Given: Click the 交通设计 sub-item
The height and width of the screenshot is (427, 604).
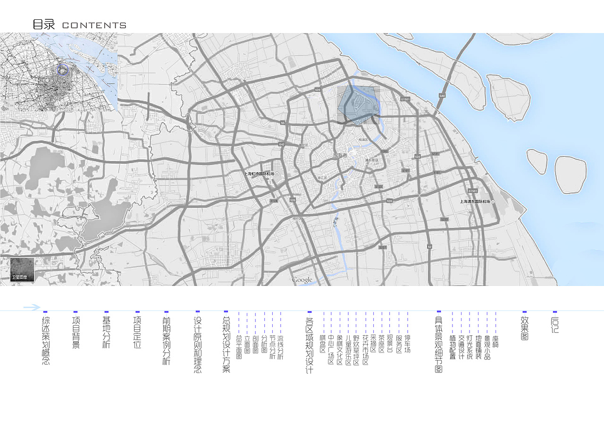Looking at the screenshot, I should (461, 348).
